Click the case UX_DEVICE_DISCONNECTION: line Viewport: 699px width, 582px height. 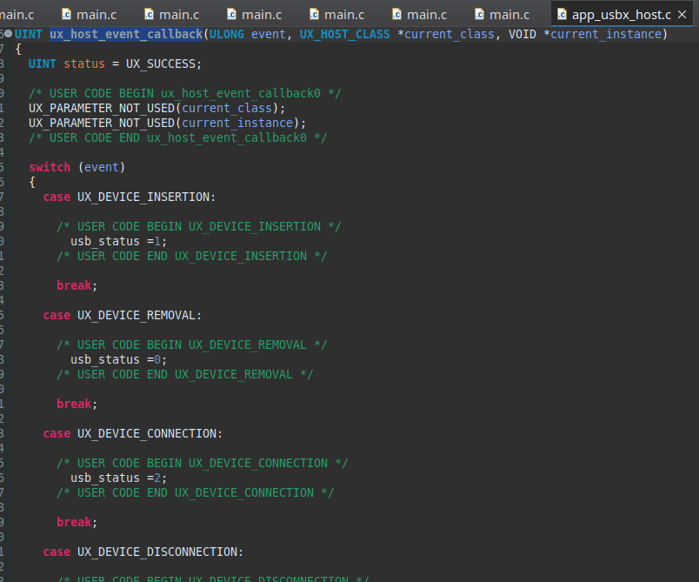coord(143,552)
